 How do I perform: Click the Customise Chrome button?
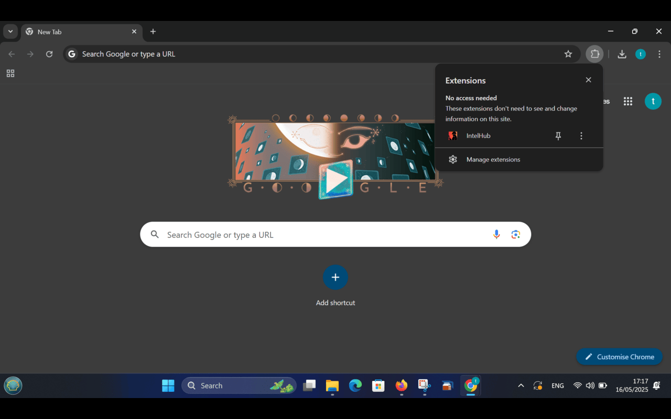click(619, 357)
